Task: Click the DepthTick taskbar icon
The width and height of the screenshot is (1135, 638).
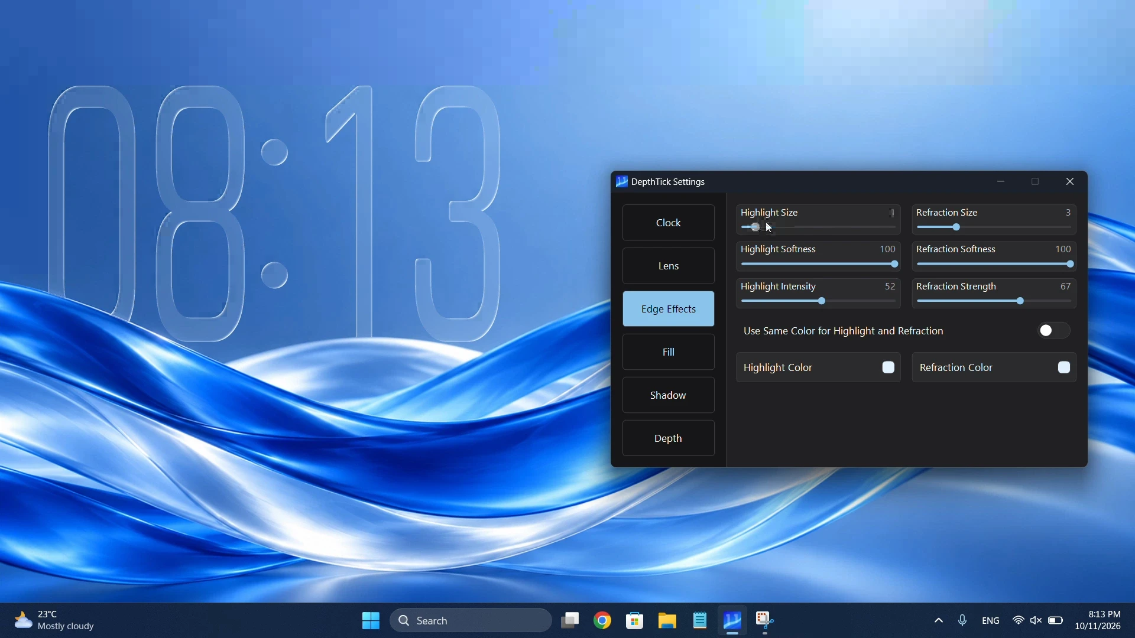Action: tap(733, 621)
